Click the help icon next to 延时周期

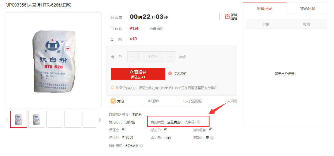point(141,146)
